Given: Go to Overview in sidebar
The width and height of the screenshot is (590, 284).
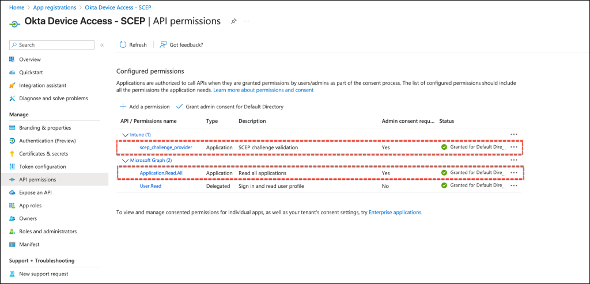Looking at the screenshot, I should (29, 59).
